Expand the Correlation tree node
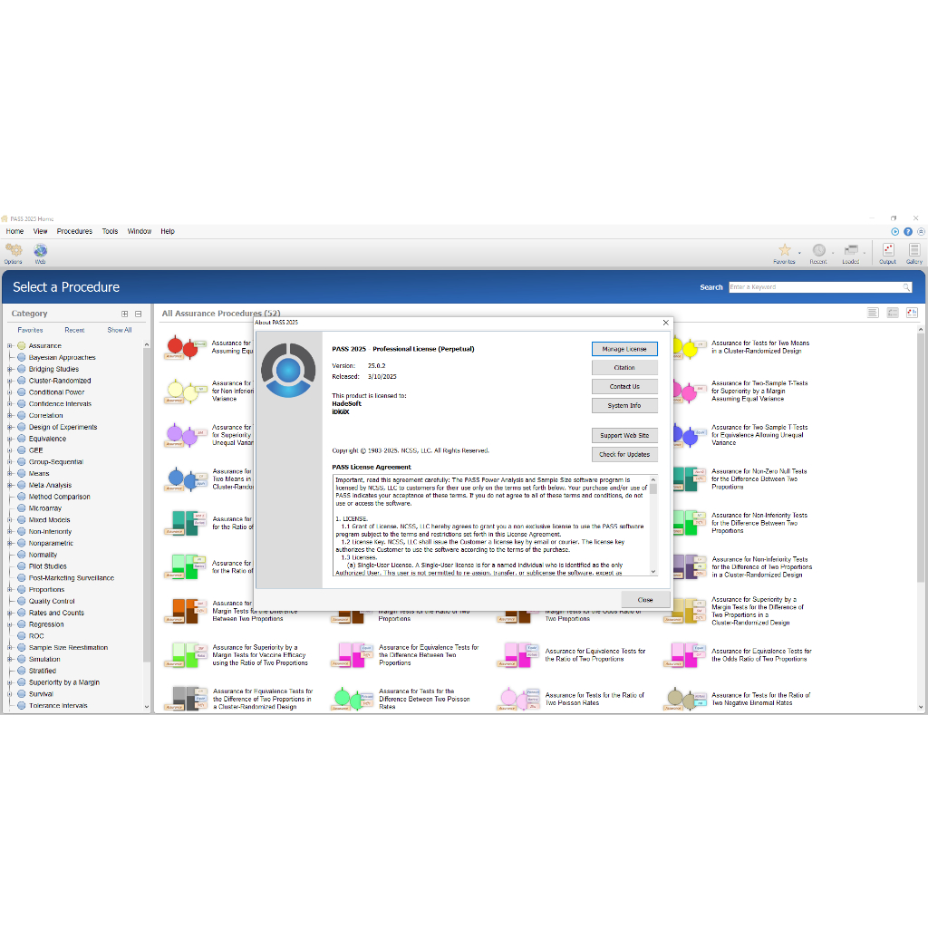Screen dimensions: 928x928 (x=9, y=415)
